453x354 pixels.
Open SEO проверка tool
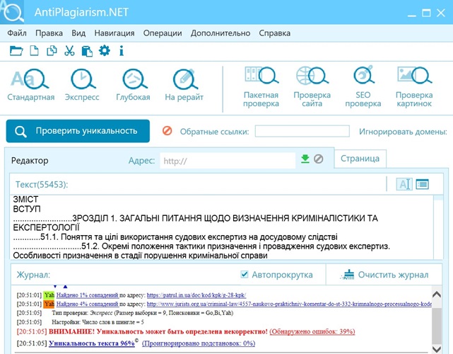coord(363,87)
